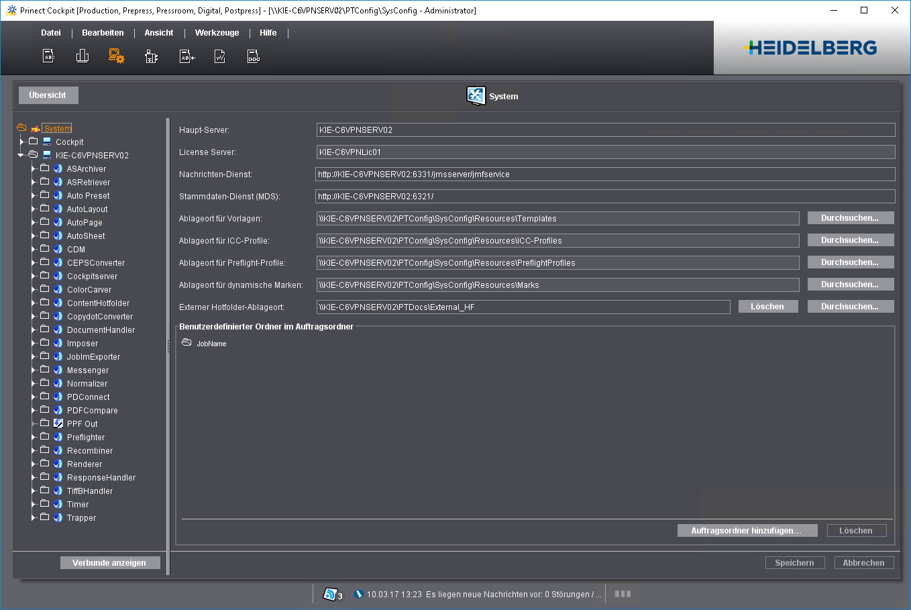Expand the AutoPage node
The image size is (911, 610).
click(34, 222)
